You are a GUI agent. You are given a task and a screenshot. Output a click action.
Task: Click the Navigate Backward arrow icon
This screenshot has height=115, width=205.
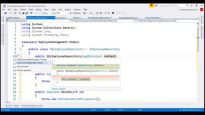pyautogui.click(x=5, y=13)
